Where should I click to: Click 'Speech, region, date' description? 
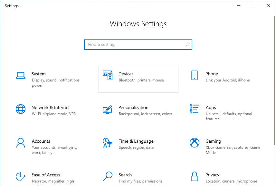point(136,148)
